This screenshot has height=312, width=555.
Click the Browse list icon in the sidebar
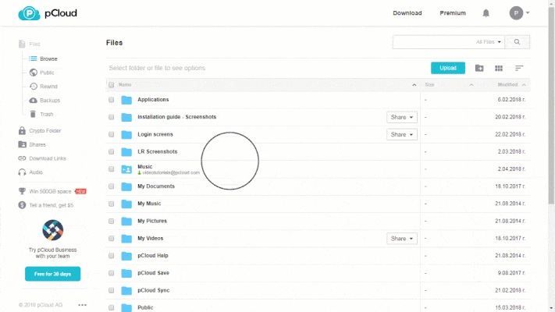click(33, 58)
